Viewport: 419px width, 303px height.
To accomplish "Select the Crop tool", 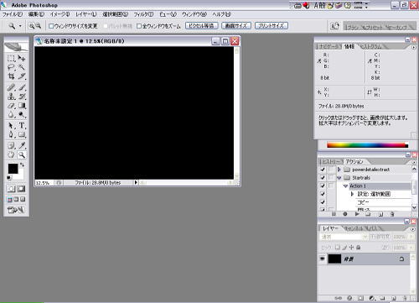I will 11,76.
